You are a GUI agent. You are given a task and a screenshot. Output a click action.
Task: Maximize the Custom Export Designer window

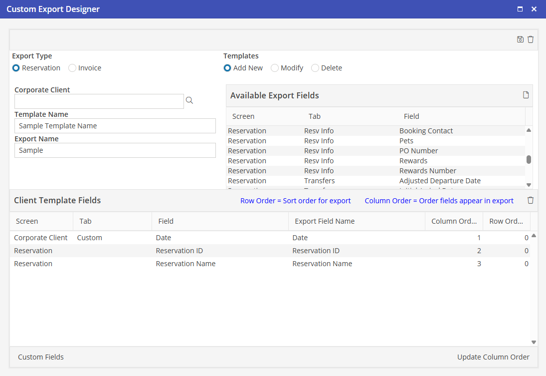coord(520,9)
